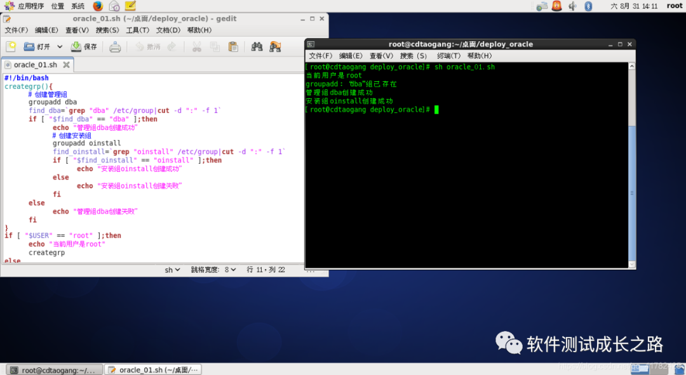The width and height of the screenshot is (686, 375).
Task: Click the Bluetooth tray icon
Action: (x=588, y=6)
